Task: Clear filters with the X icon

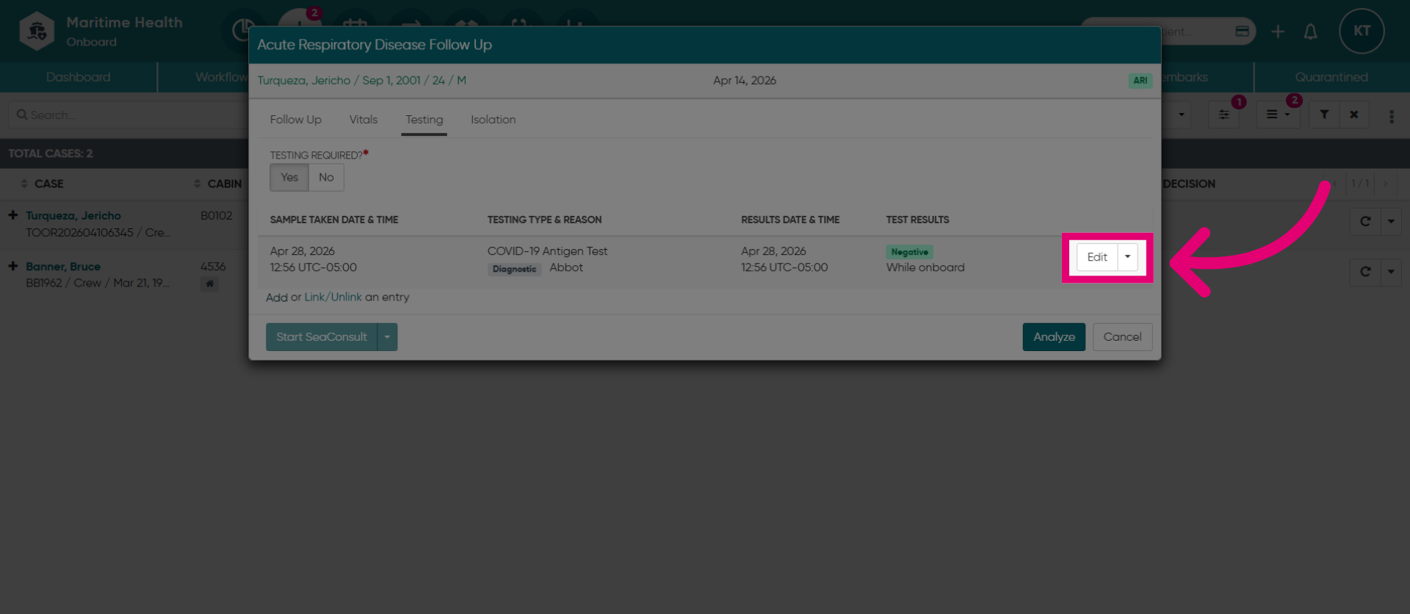Action: tap(1353, 115)
